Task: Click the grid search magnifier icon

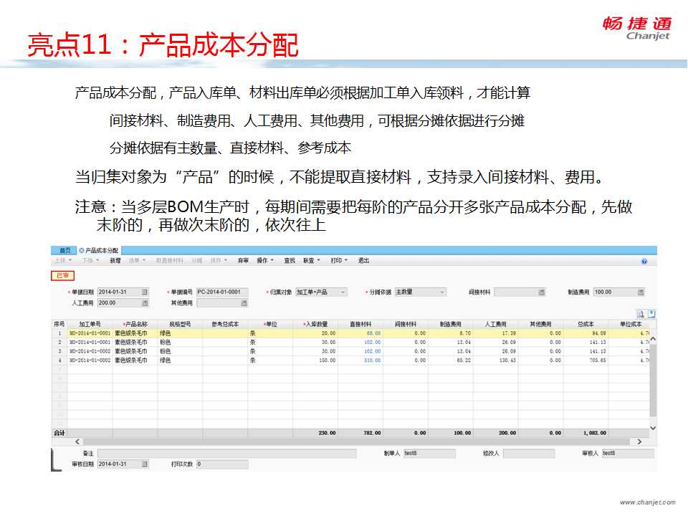Action: point(641,314)
